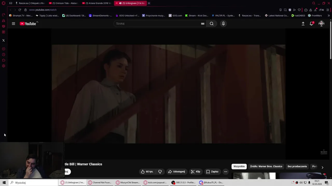Image resolution: width=332 pixels, height=186 pixels.
Task: Click the video player frame
Action: coord(168,94)
